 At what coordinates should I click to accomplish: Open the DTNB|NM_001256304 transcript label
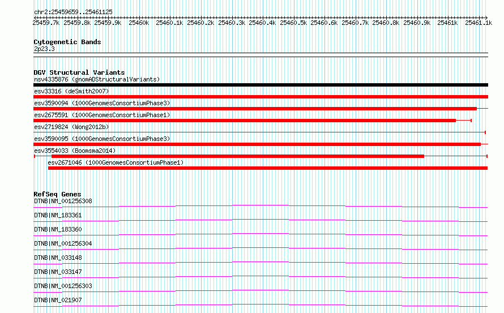coord(63,243)
